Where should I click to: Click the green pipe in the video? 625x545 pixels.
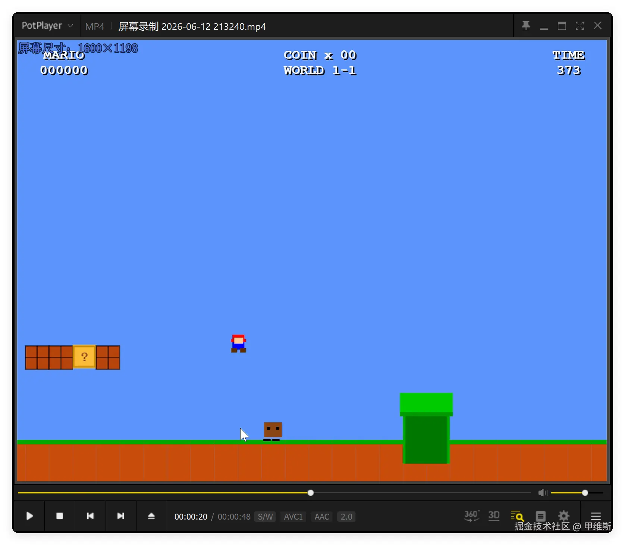tap(426, 428)
